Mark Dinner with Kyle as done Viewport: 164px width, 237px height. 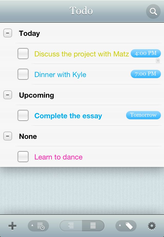point(23,74)
